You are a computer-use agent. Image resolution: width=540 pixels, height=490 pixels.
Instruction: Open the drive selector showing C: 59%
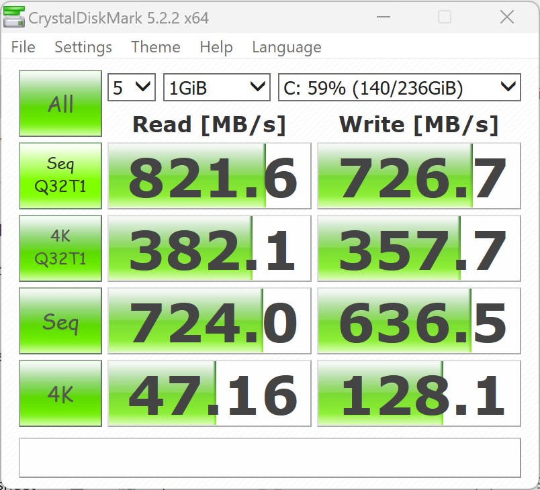399,87
